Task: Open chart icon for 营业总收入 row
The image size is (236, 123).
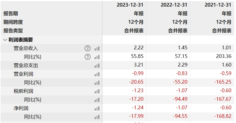Action: tap(97, 49)
